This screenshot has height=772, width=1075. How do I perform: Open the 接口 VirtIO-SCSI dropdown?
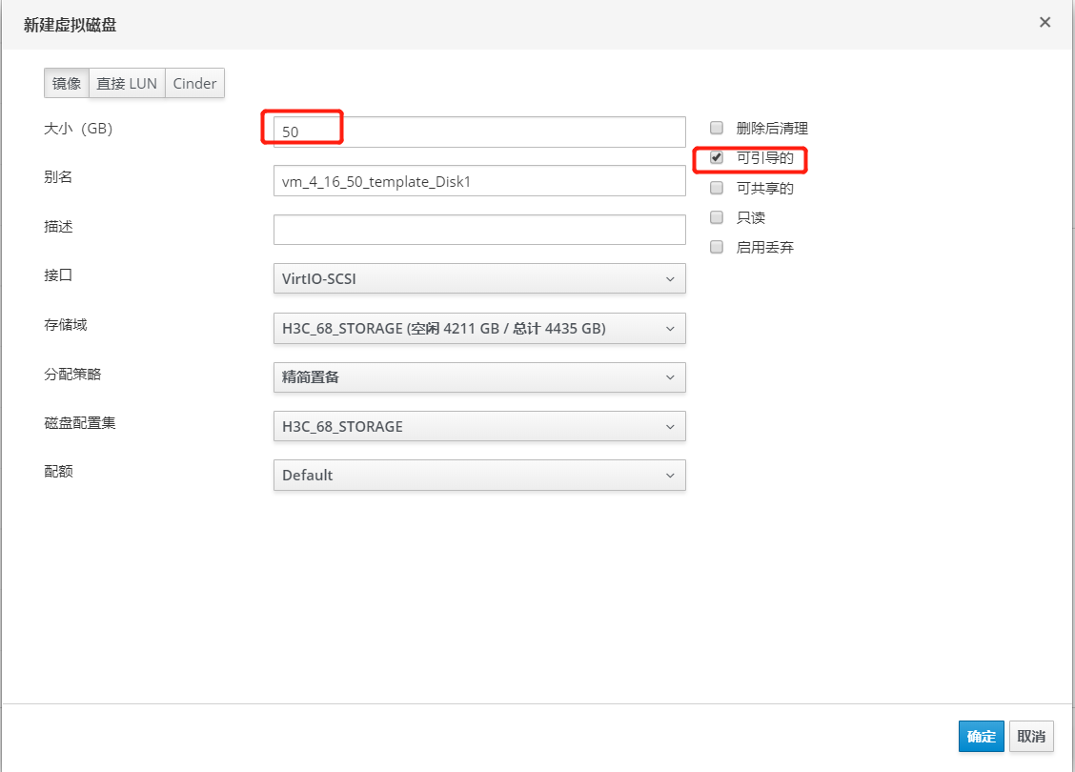[x=478, y=279]
